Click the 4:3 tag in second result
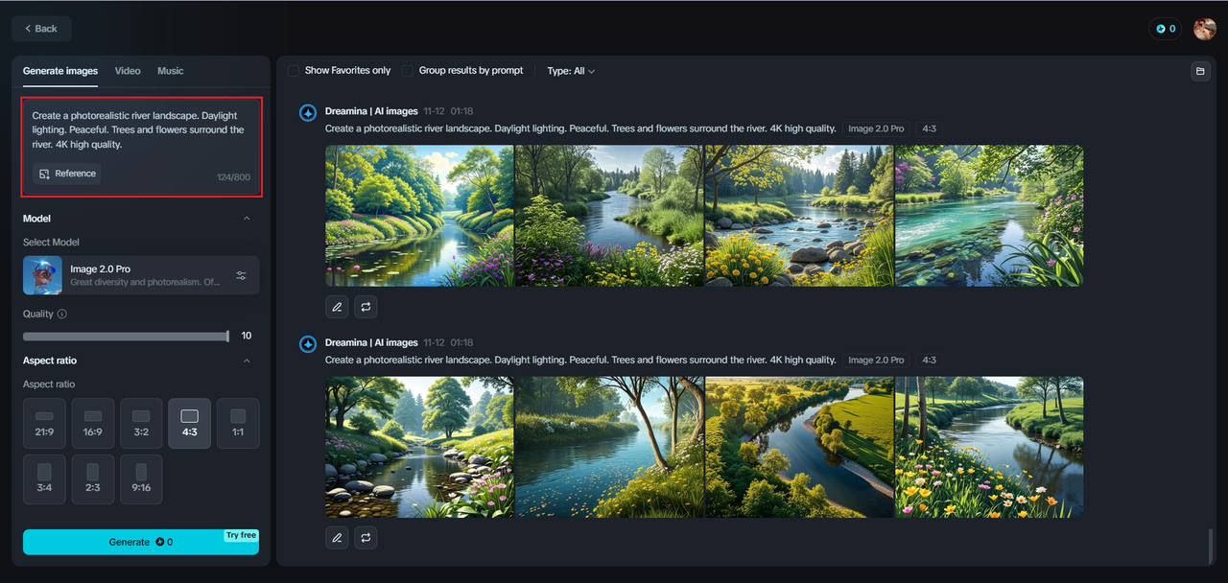 (929, 360)
